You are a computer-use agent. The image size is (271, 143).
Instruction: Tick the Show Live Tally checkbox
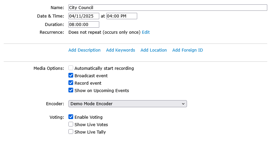pos(71,132)
